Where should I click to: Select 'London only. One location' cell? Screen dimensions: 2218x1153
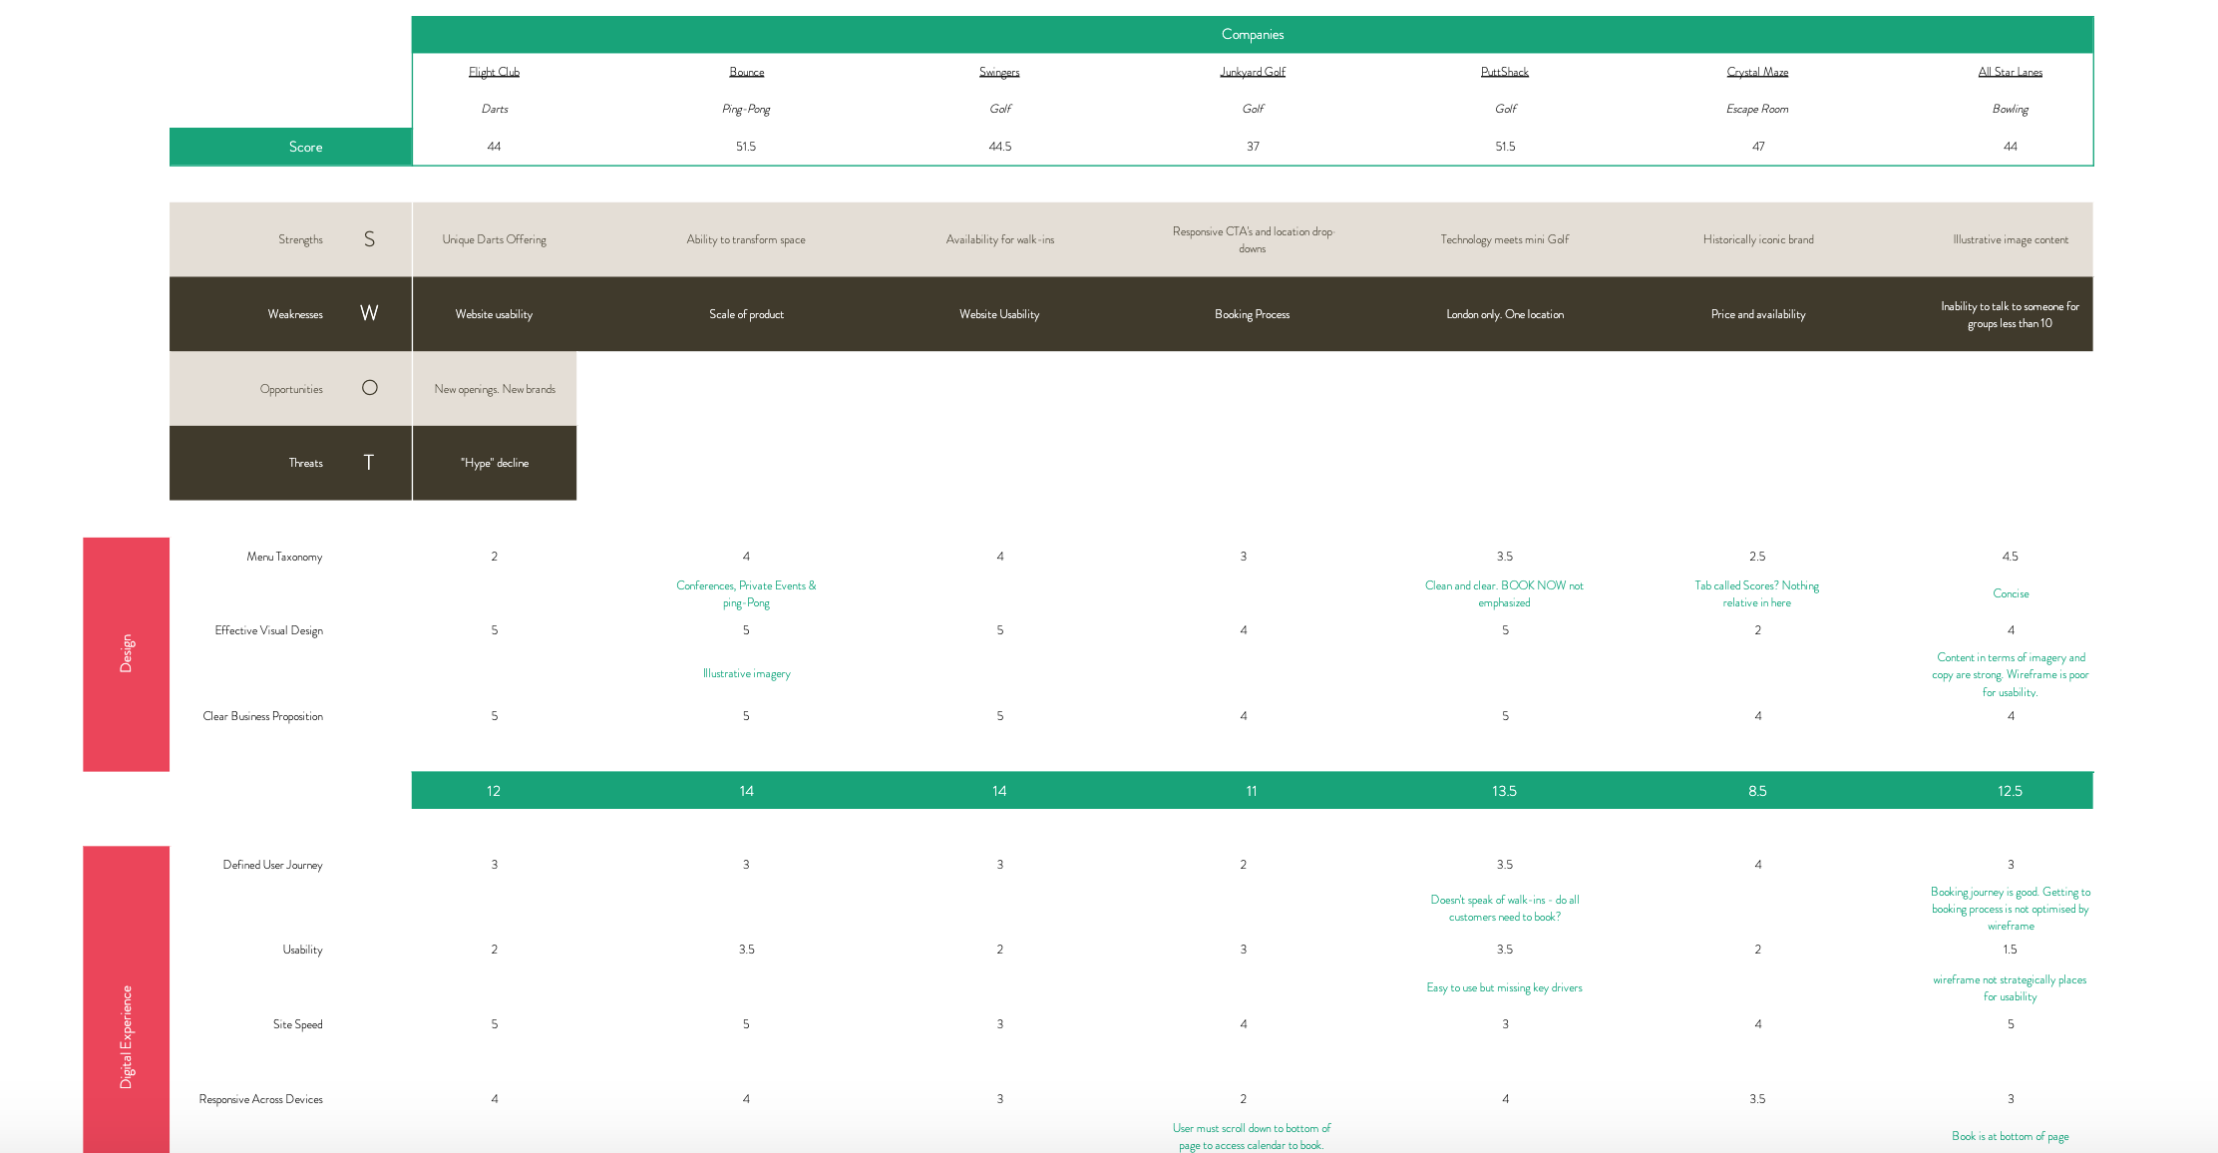point(1505,314)
